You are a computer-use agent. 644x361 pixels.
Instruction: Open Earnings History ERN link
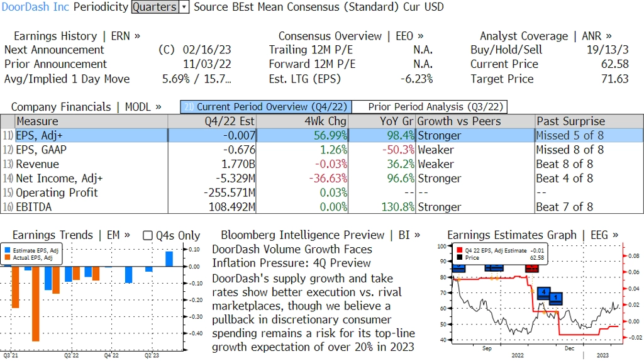pyautogui.click(x=77, y=36)
